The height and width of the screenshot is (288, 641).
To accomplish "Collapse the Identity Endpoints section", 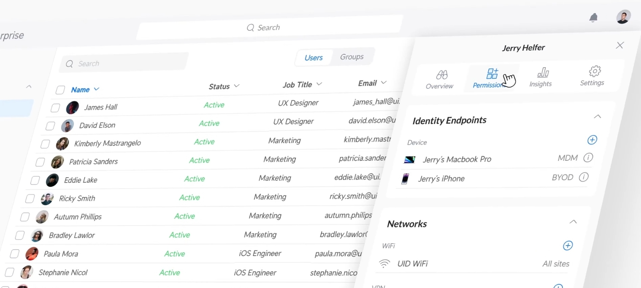I will pyautogui.click(x=597, y=116).
